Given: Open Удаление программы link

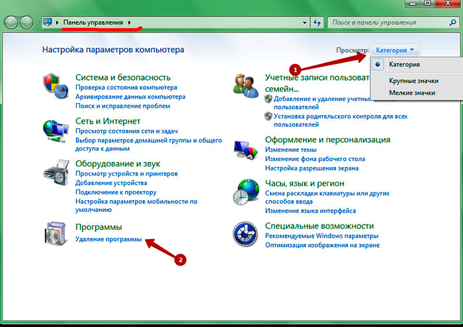Looking at the screenshot, I should coord(108,239).
